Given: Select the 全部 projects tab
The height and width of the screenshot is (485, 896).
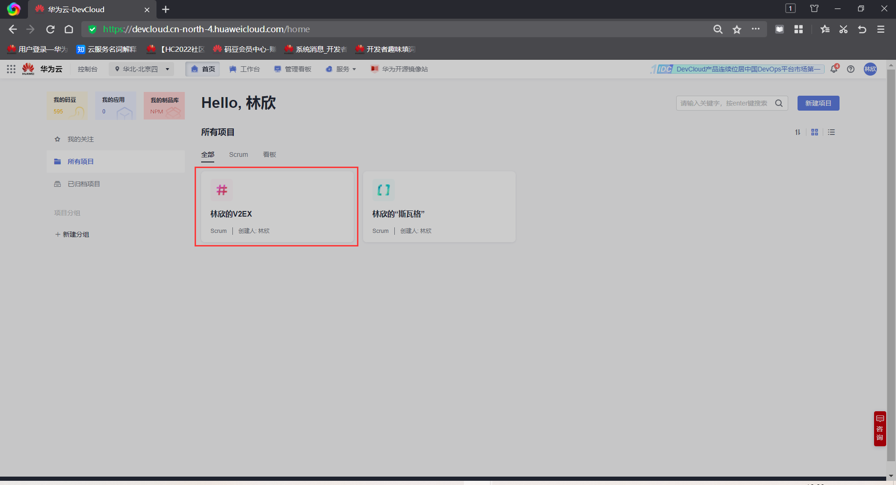Looking at the screenshot, I should [x=208, y=155].
